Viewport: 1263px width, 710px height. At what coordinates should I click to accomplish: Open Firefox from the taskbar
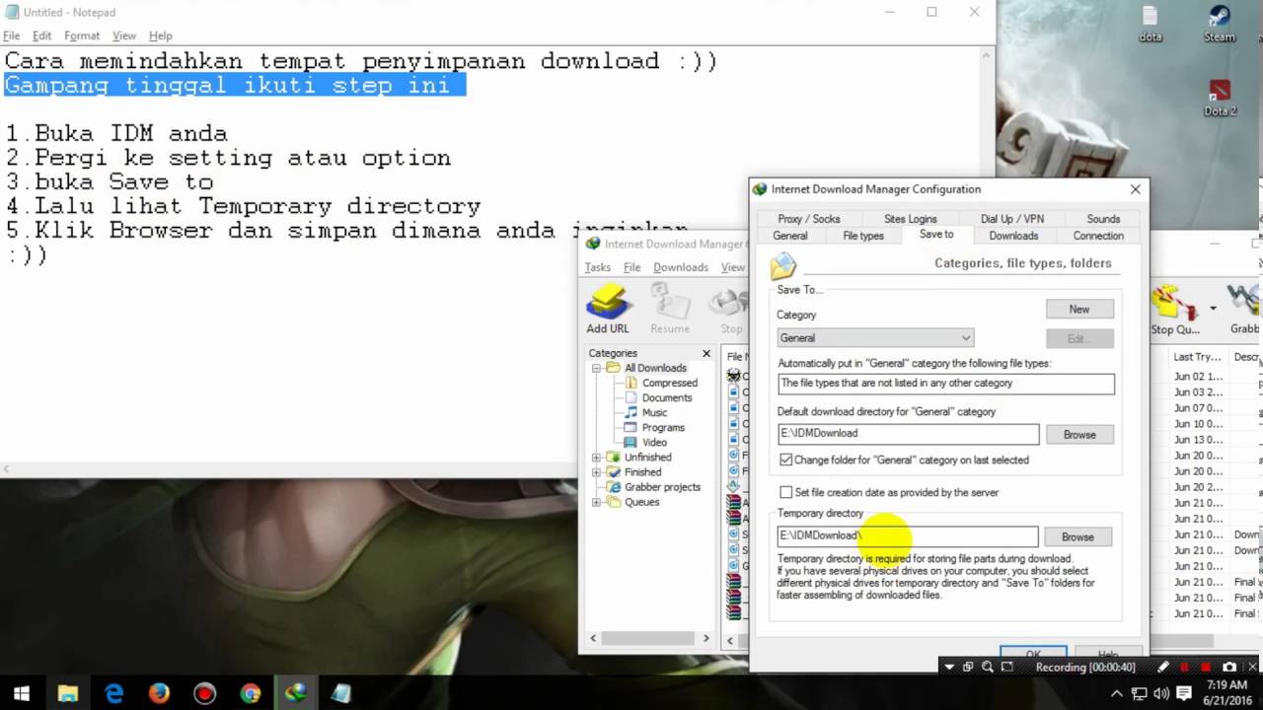pos(159,693)
